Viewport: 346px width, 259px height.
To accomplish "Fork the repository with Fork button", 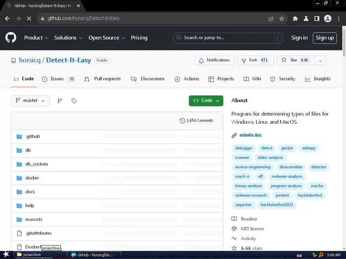I will click(255, 60).
